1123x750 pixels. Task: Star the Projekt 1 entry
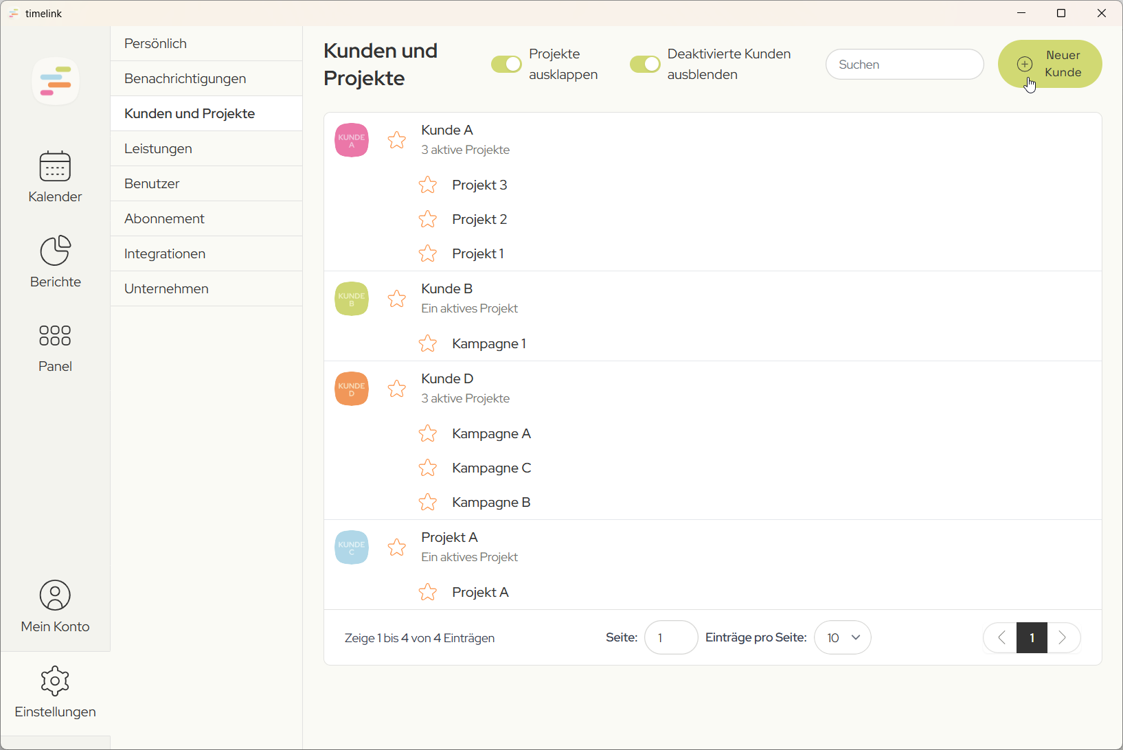click(x=428, y=253)
